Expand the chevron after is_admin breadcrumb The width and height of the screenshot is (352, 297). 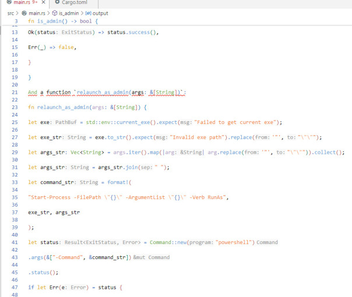82,13
